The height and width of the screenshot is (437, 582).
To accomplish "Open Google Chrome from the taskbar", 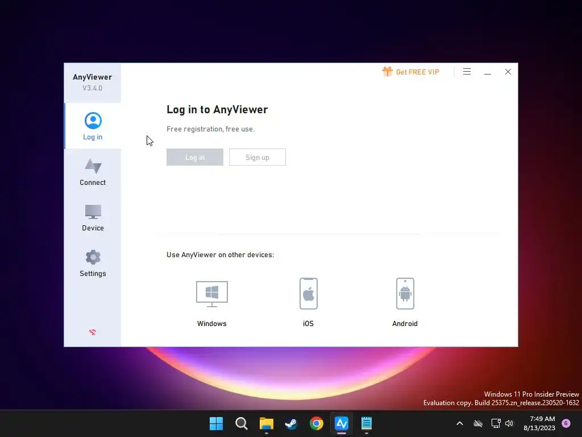I will point(317,423).
